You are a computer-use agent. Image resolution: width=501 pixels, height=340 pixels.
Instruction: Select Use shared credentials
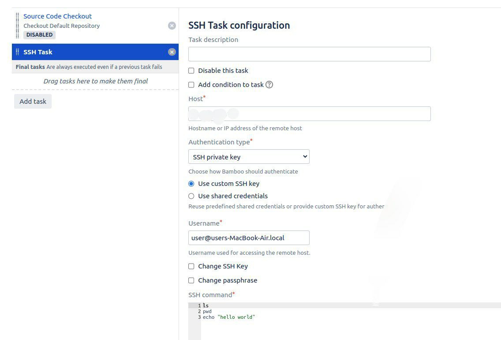[x=191, y=196]
